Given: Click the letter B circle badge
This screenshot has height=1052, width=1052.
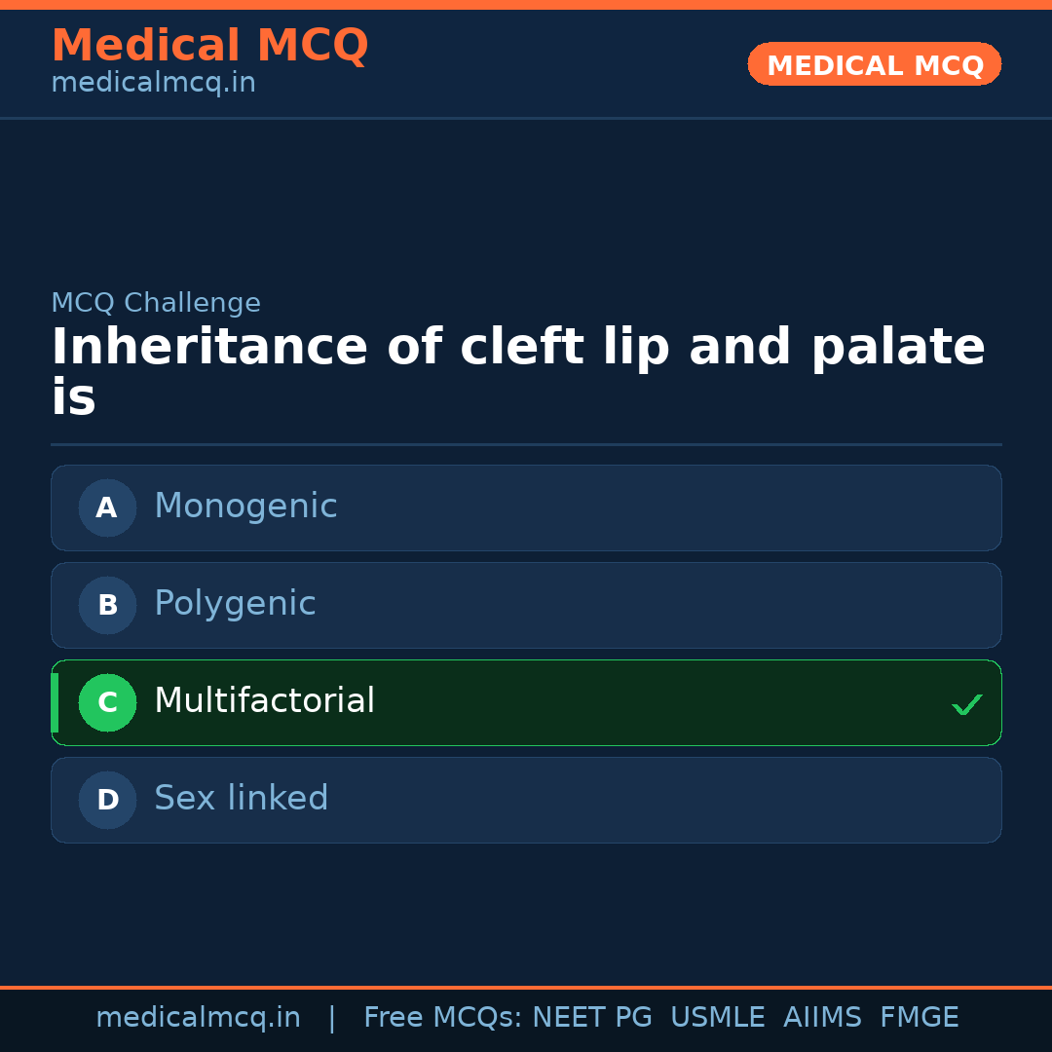Looking at the screenshot, I should click(x=107, y=605).
